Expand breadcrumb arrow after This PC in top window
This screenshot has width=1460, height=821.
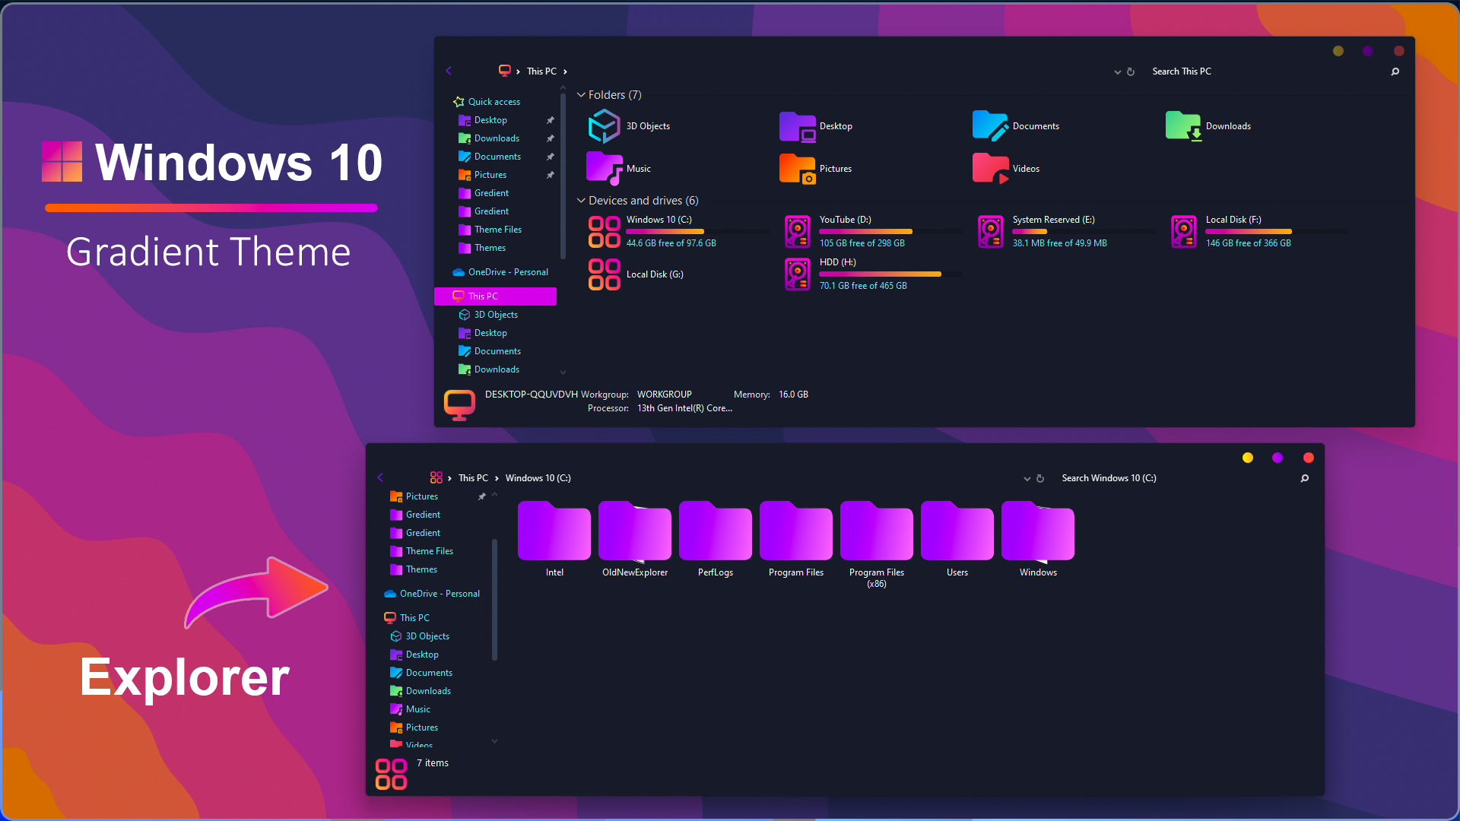[x=565, y=71]
